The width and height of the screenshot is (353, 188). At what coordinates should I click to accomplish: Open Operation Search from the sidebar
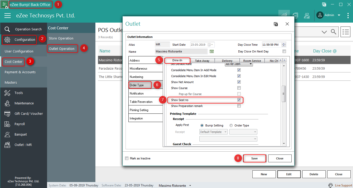[x=23, y=29]
